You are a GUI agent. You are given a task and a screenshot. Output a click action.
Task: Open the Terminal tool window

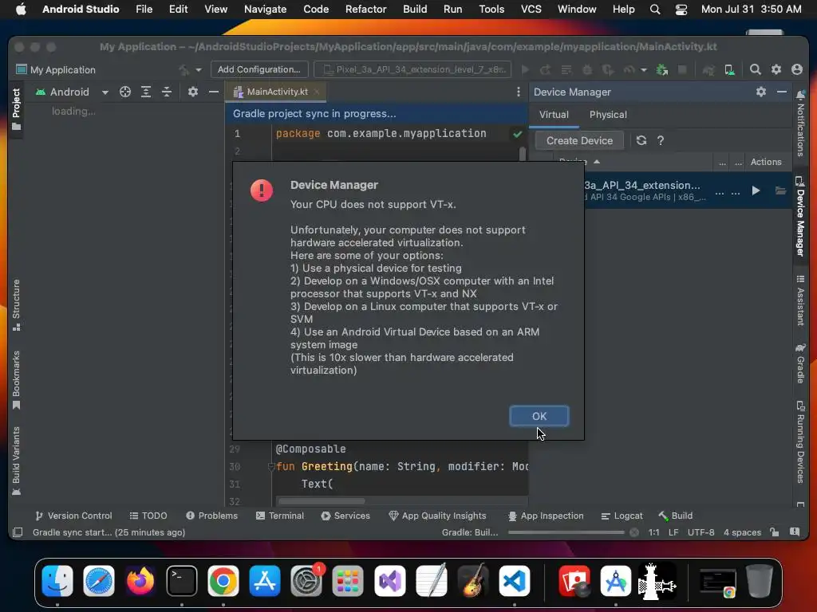(280, 516)
